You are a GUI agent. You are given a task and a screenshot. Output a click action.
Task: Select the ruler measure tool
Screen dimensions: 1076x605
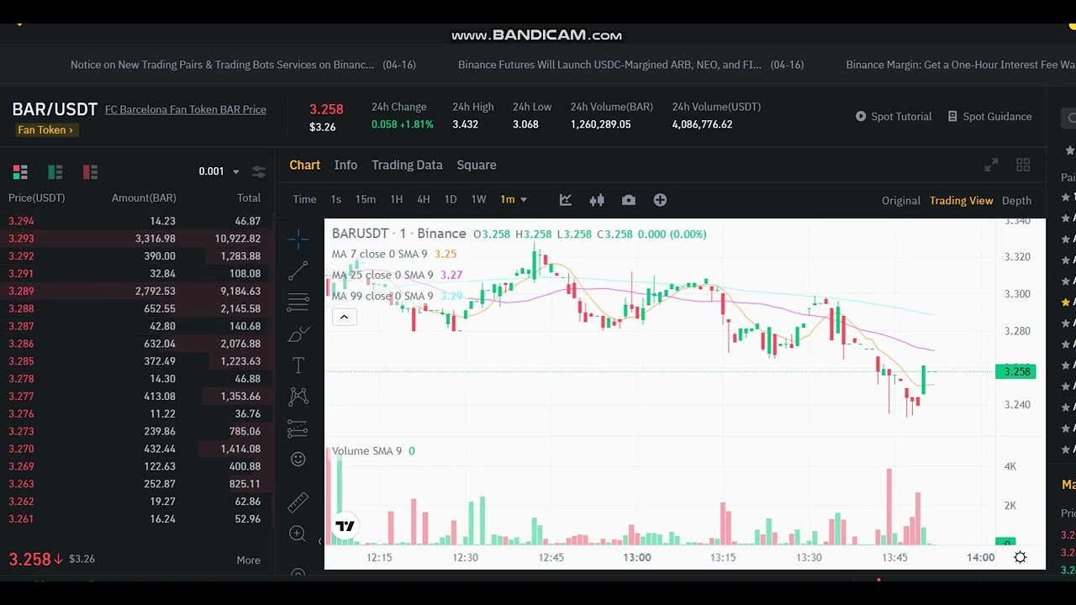[298, 502]
